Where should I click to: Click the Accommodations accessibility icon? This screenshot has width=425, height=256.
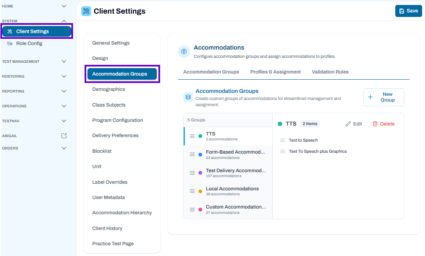184,52
